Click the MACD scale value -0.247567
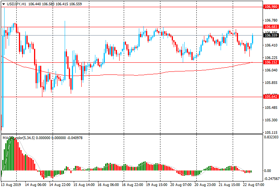Viewport: 280px width, 189px height. 272,179
